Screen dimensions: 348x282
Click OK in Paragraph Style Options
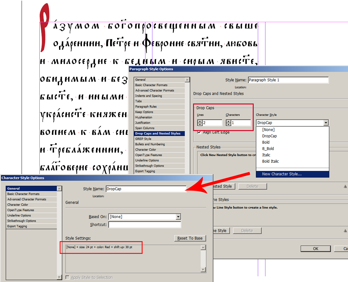pos(316,248)
